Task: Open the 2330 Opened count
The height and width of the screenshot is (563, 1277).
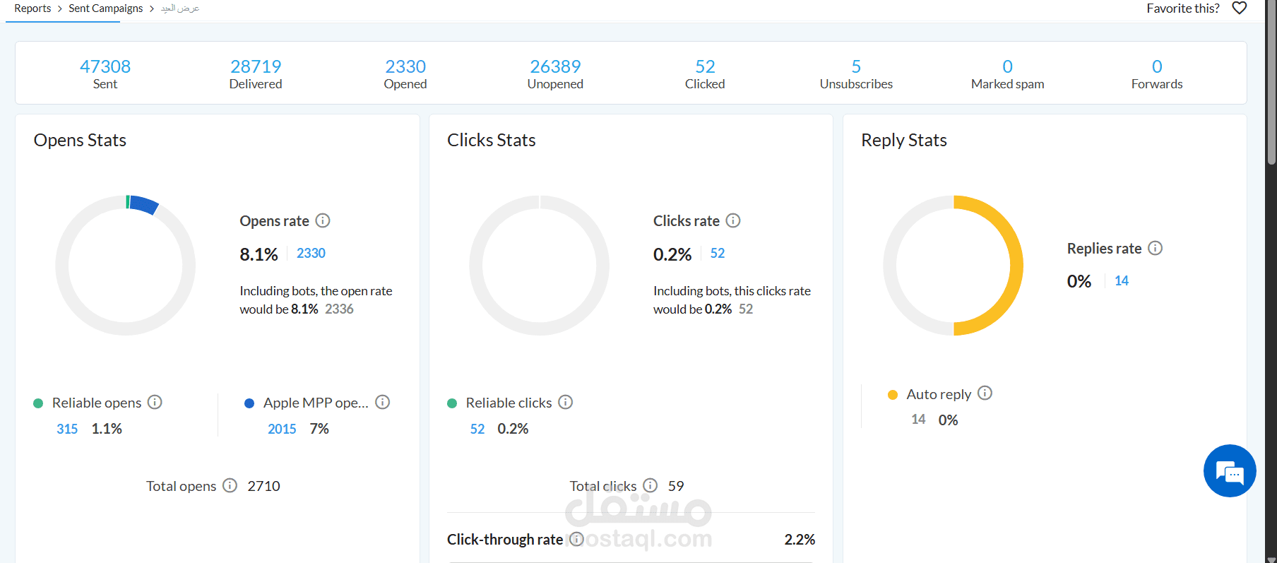Action: 405,66
